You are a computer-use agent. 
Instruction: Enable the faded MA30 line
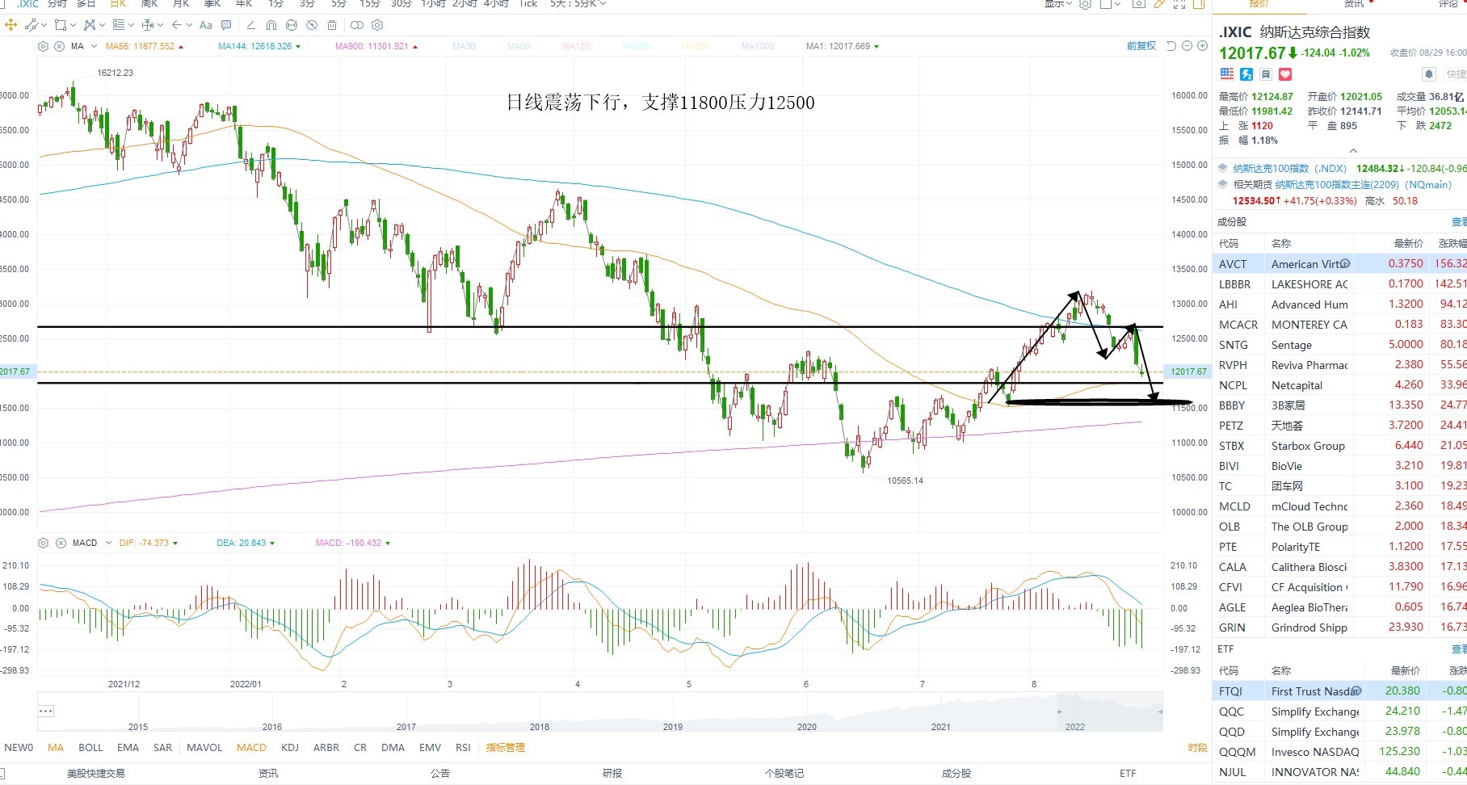point(464,46)
